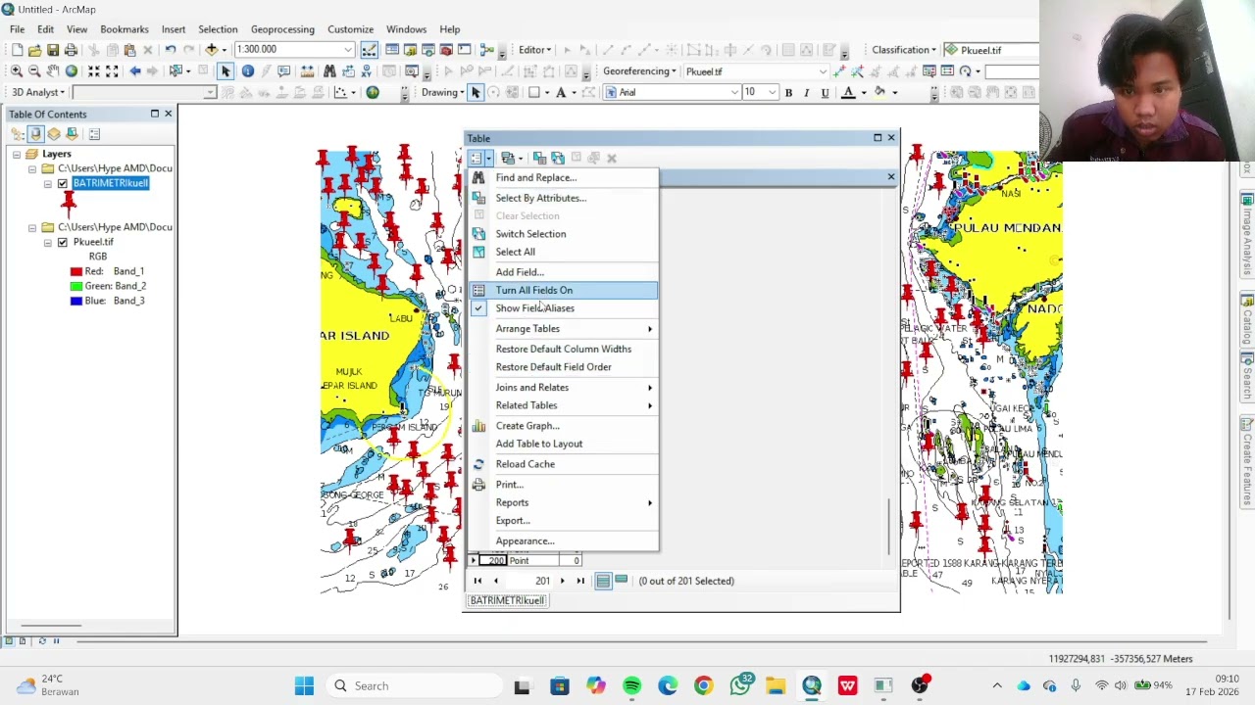Click the green Band_2 color swatch

point(75,286)
